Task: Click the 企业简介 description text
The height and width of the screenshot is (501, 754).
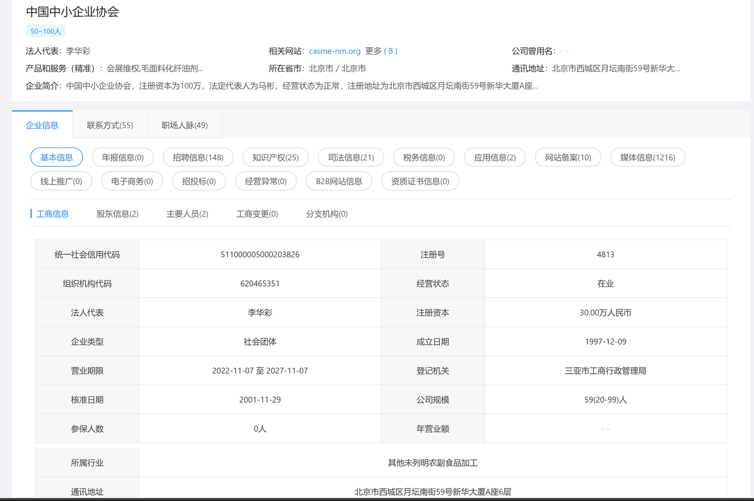Action: pos(302,86)
